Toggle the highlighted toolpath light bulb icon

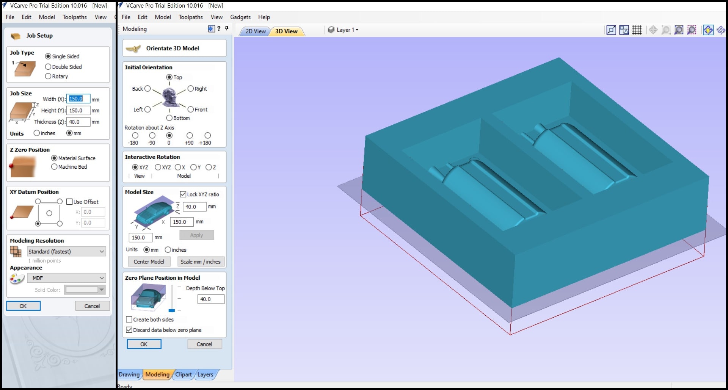(x=708, y=30)
